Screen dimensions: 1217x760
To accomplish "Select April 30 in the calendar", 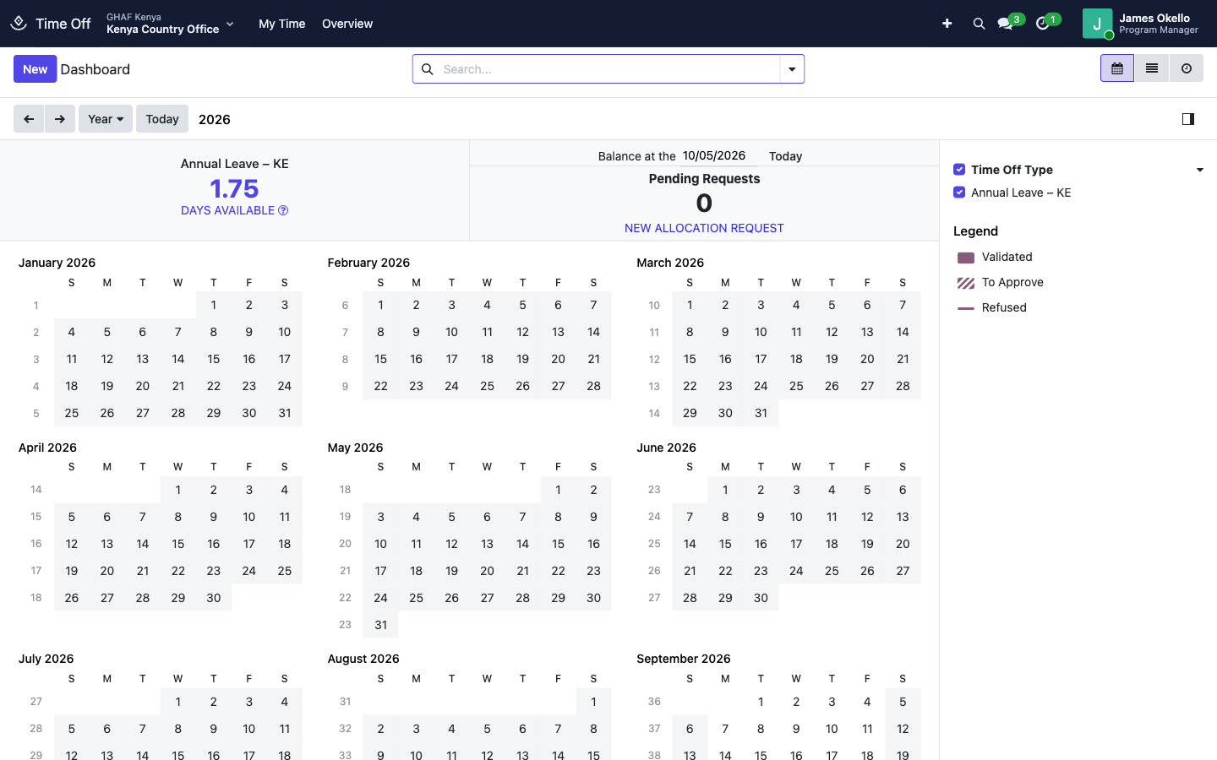I will coord(214,598).
